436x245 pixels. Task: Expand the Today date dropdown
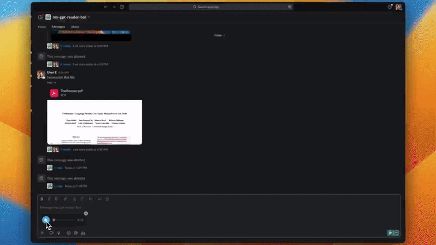[x=219, y=35]
